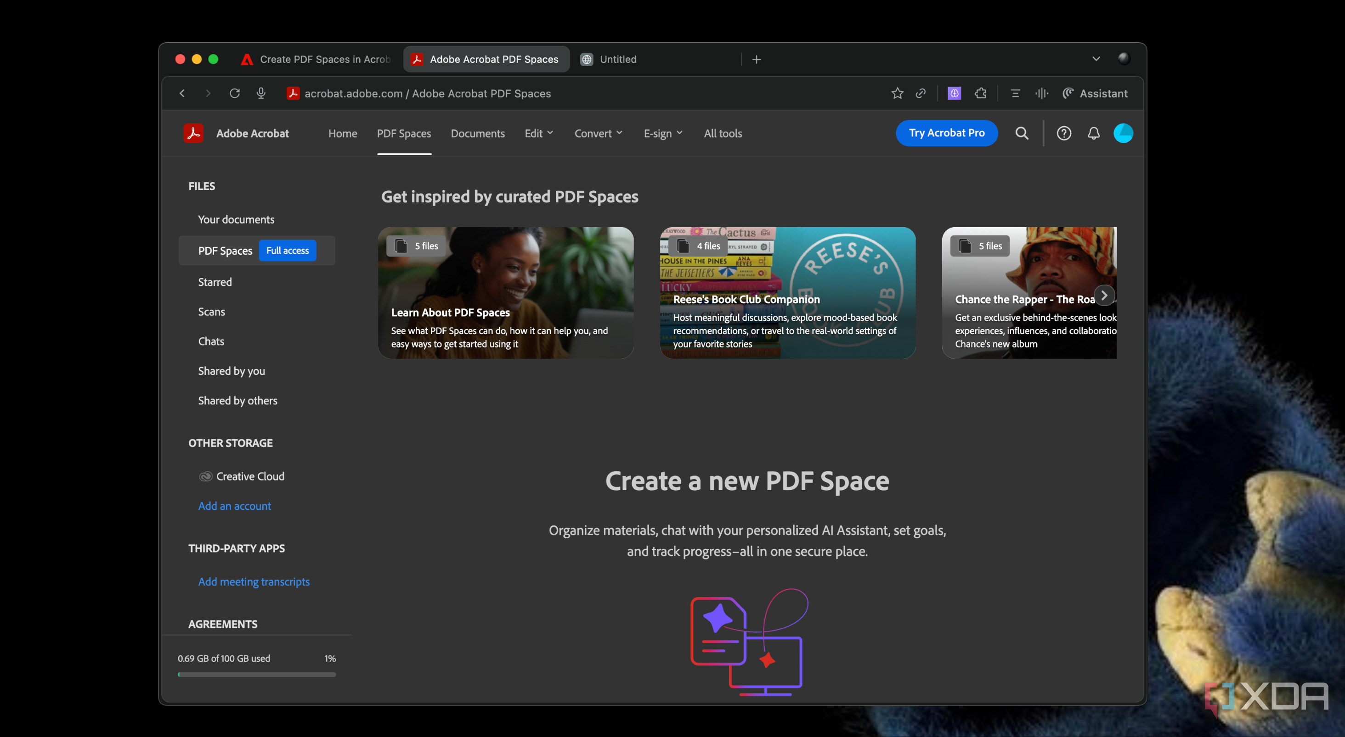
Task: Open the Reese's Book Club Companion card
Action: click(x=787, y=293)
